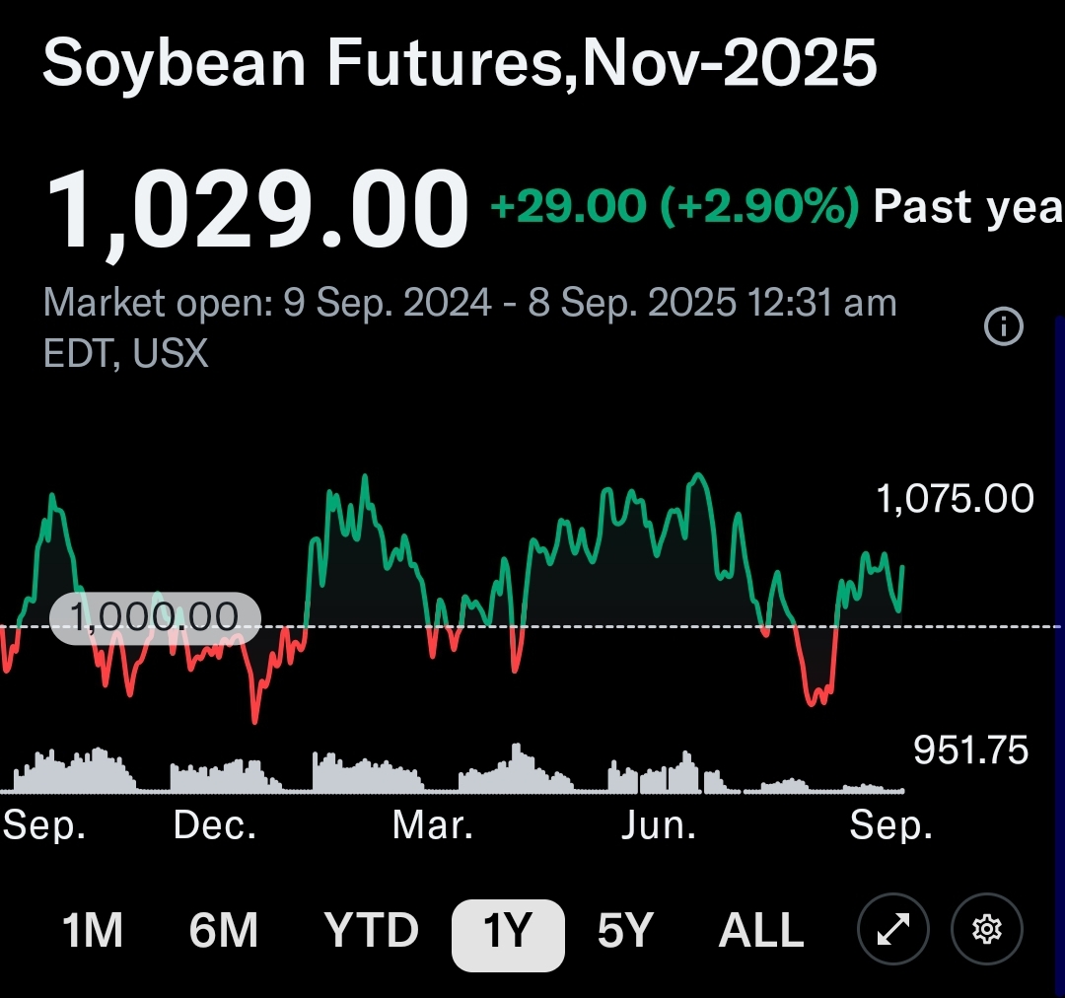Choose the YTD range
The image size is (1065, 998).
[x=372, y=930]
